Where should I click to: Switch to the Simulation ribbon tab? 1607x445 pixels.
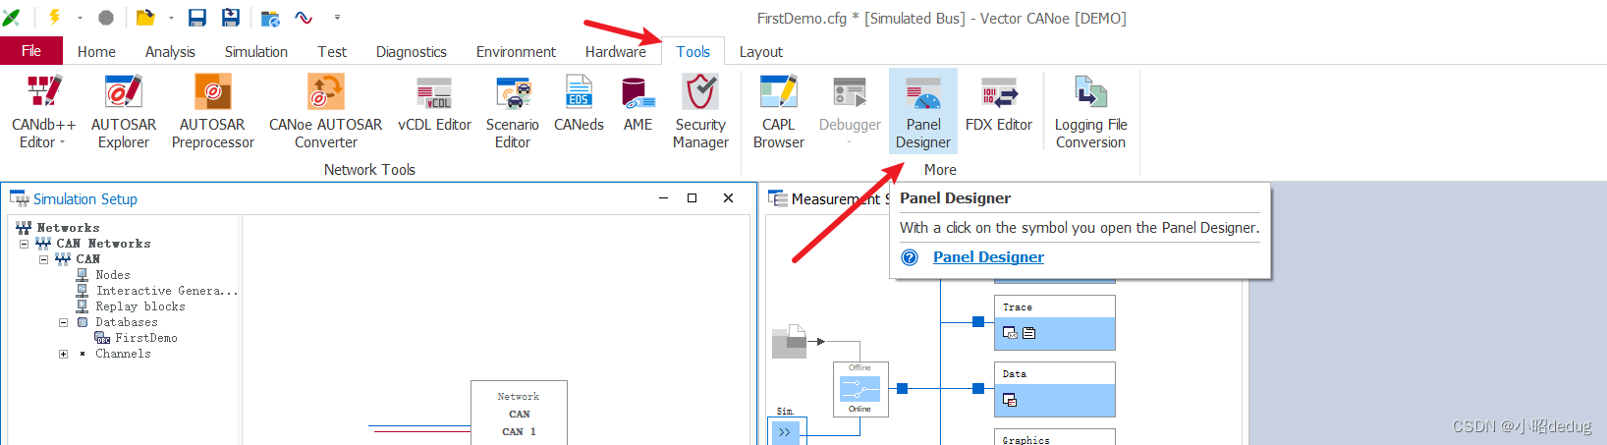coord(256,52)
